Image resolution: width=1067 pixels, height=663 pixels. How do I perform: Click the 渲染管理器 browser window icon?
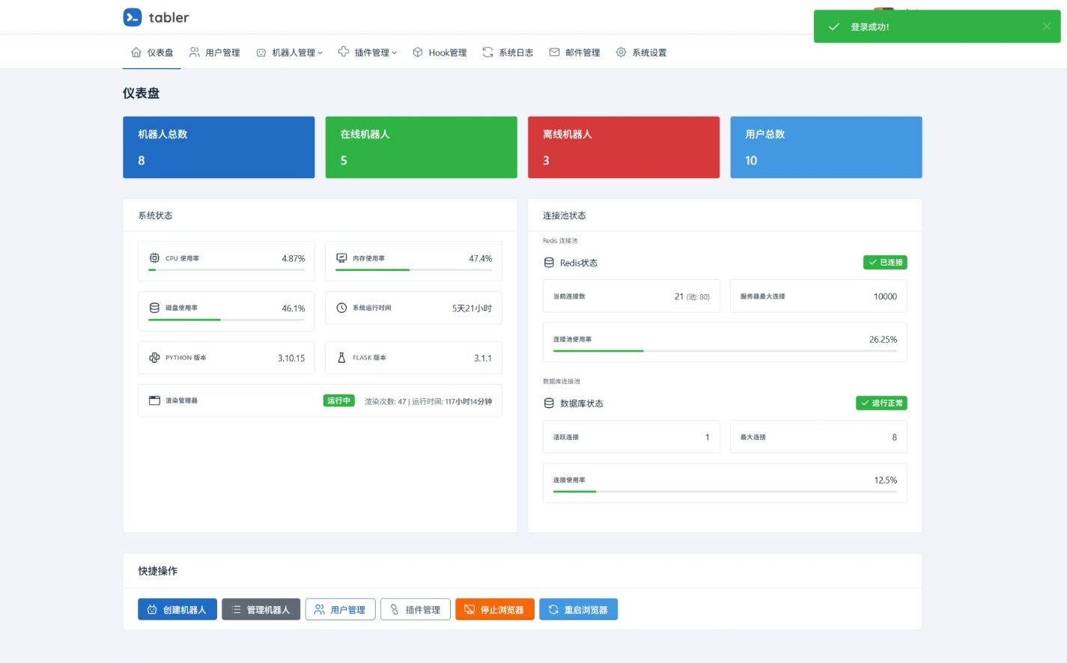click(154, 400)
